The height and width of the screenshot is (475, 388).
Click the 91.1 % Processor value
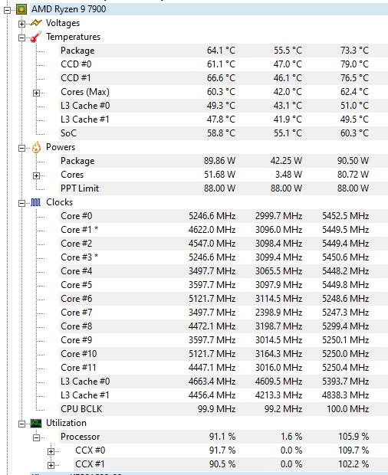[222, 437]
